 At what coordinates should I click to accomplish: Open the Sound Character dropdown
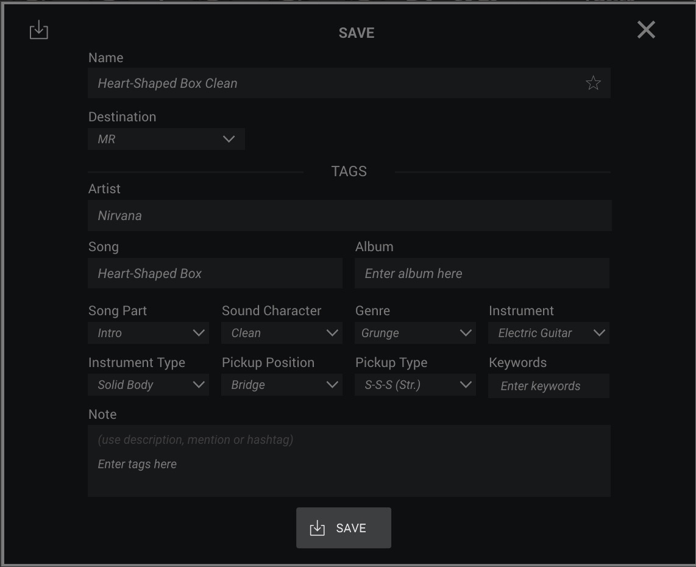(x=282, y=333)
